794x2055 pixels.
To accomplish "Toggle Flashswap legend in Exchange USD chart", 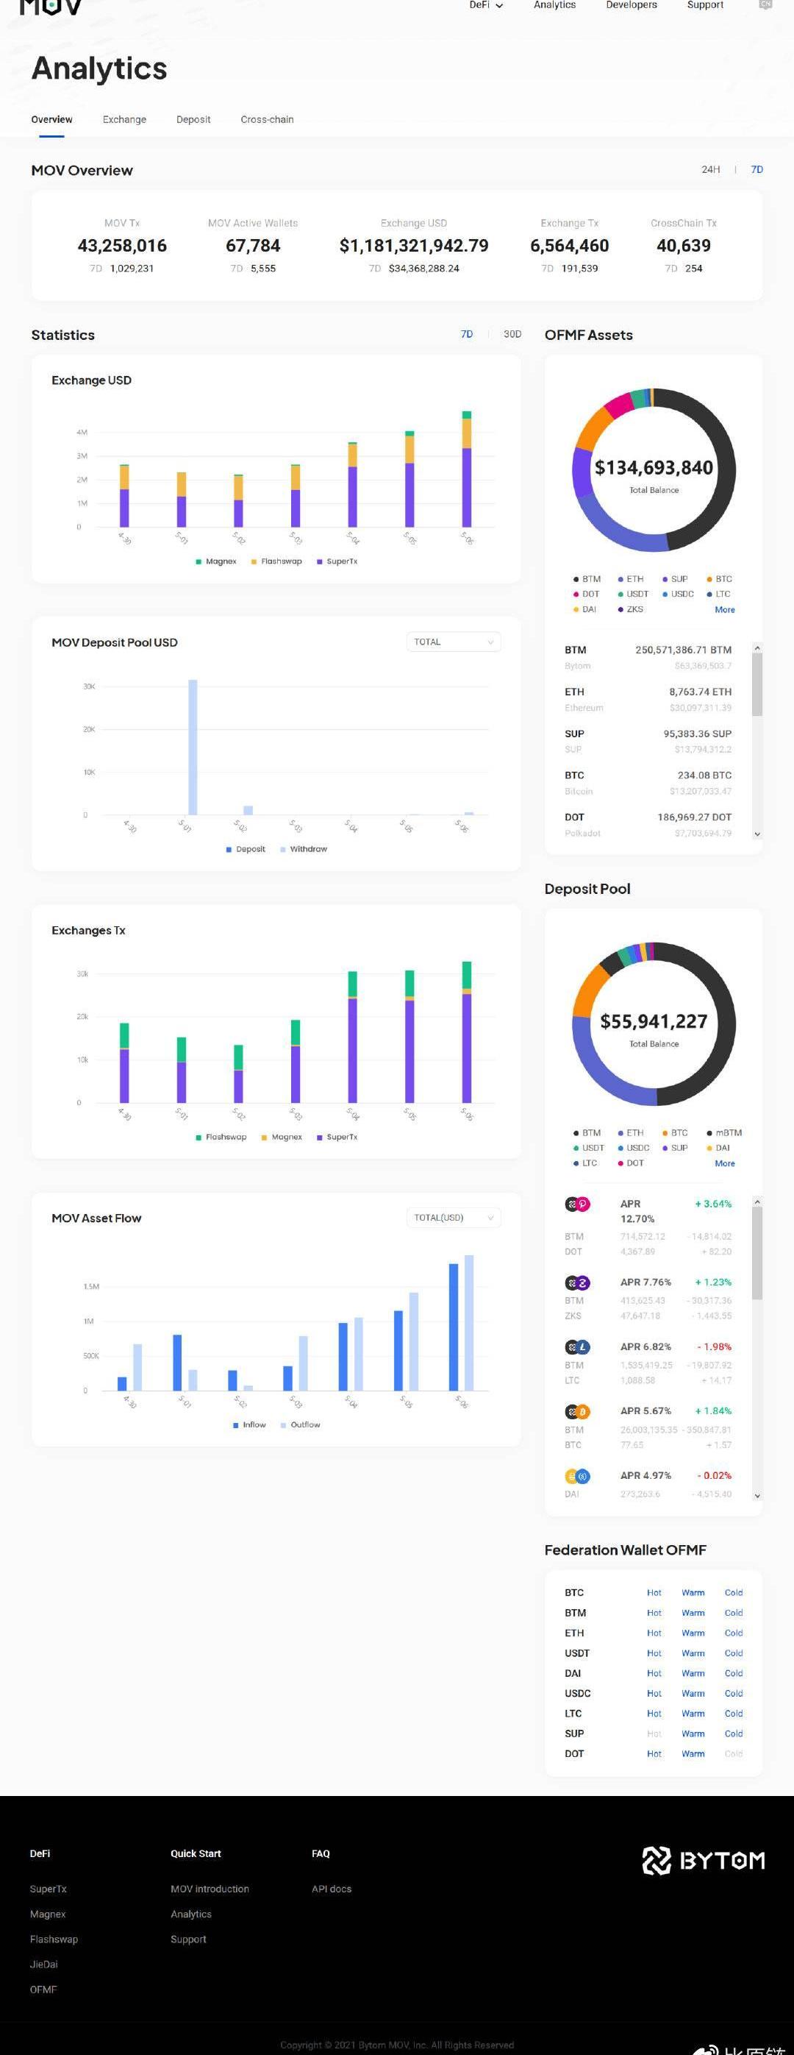I will 276,561.
